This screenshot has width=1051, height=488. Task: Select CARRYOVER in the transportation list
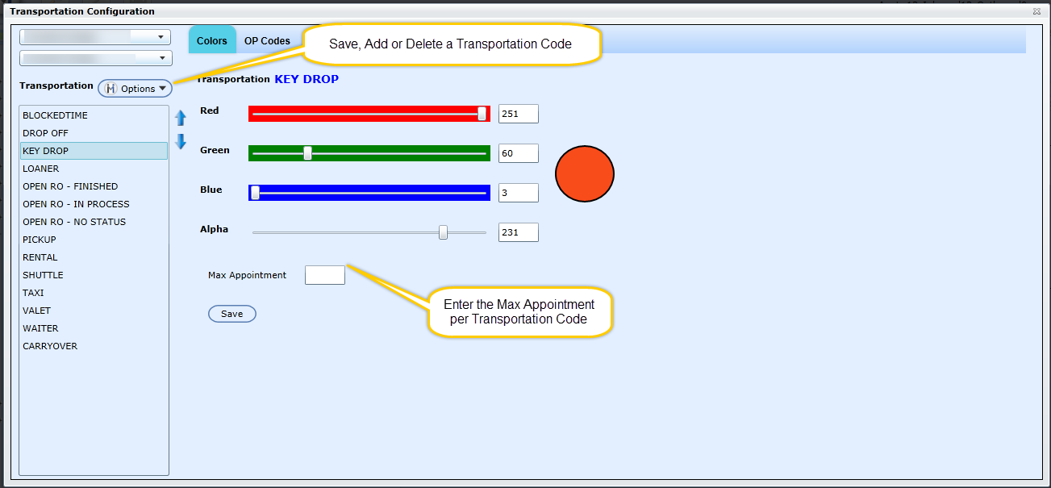tap(50, 346)
